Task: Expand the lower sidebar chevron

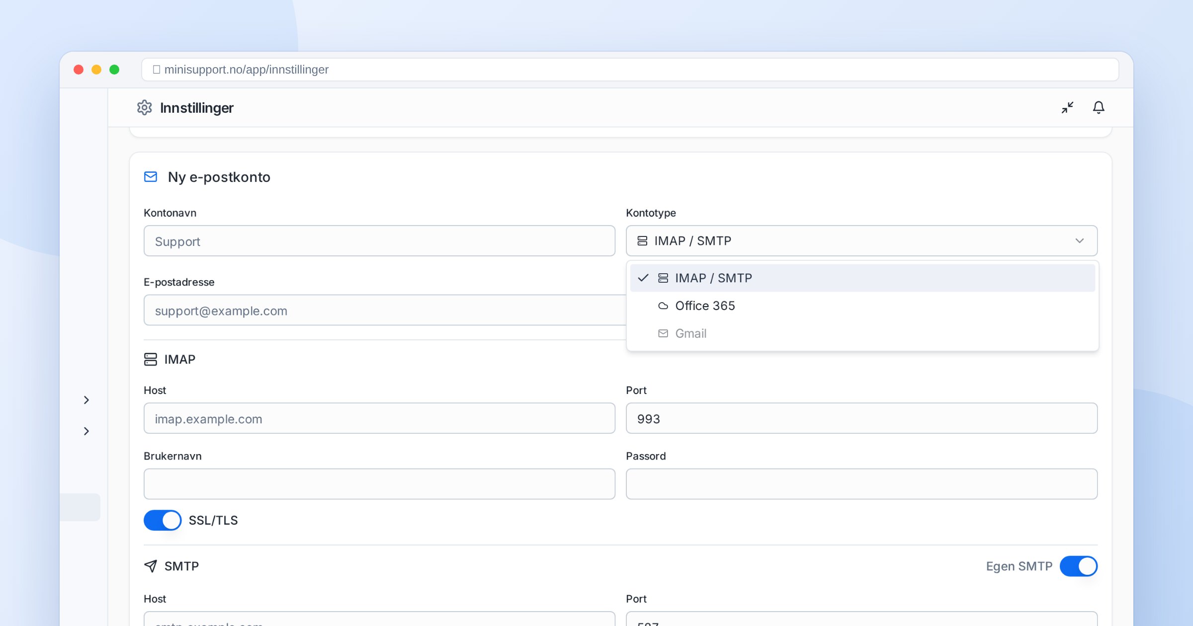Action: click(x=86, y=431)
